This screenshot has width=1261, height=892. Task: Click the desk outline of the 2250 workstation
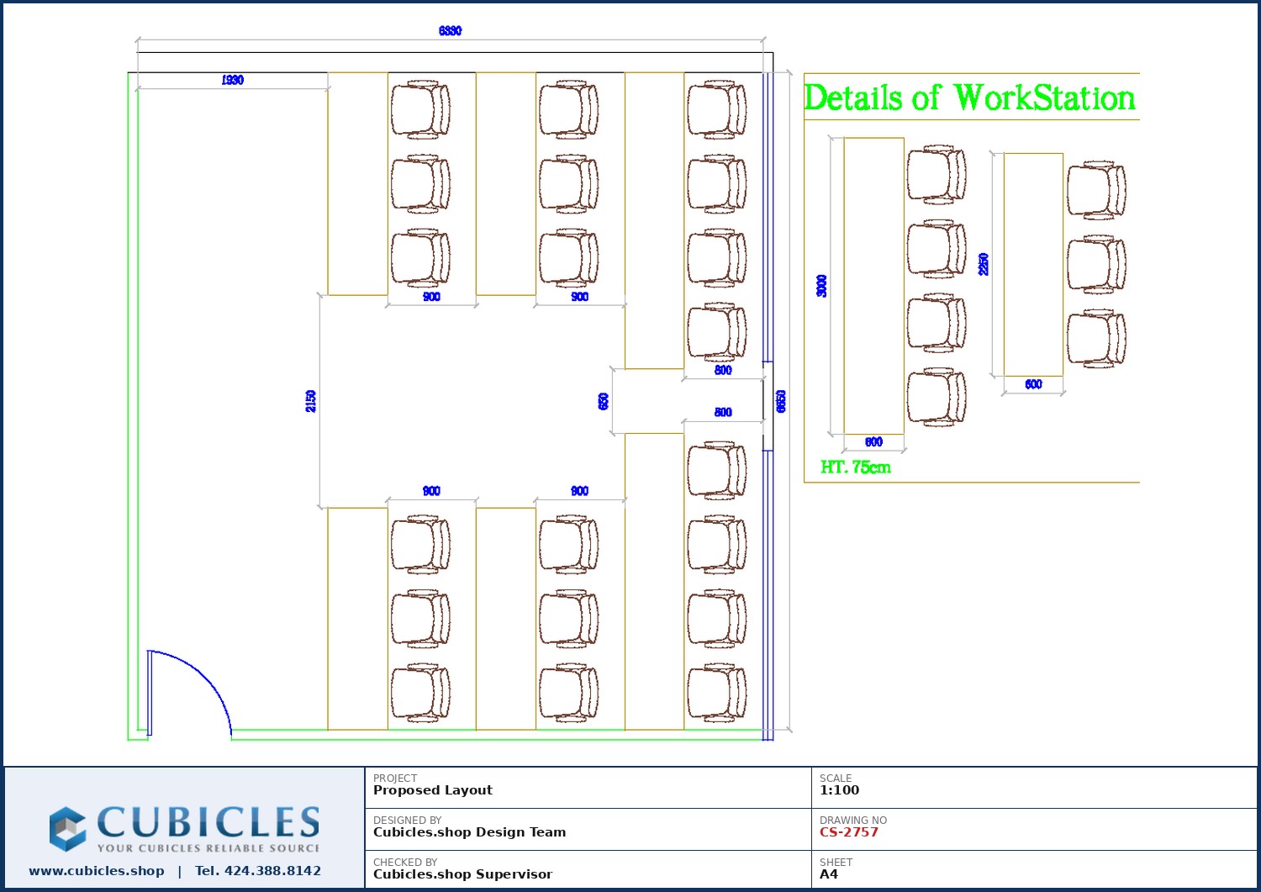(1033, 265)
